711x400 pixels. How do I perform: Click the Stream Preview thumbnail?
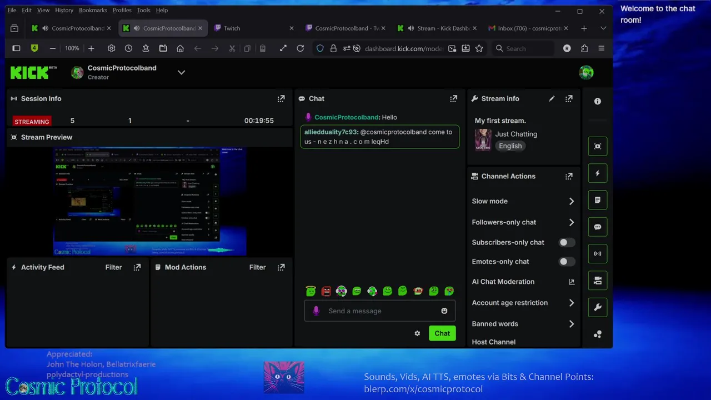click(150, 201)
